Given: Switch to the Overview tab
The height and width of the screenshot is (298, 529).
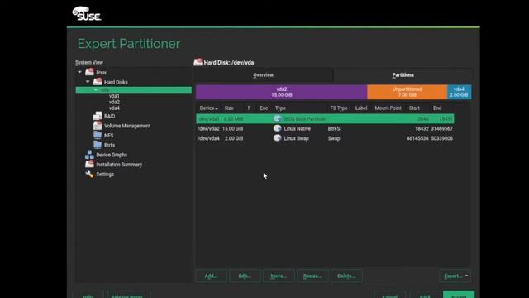Looking at the screenshot, I should pos(263,75).
